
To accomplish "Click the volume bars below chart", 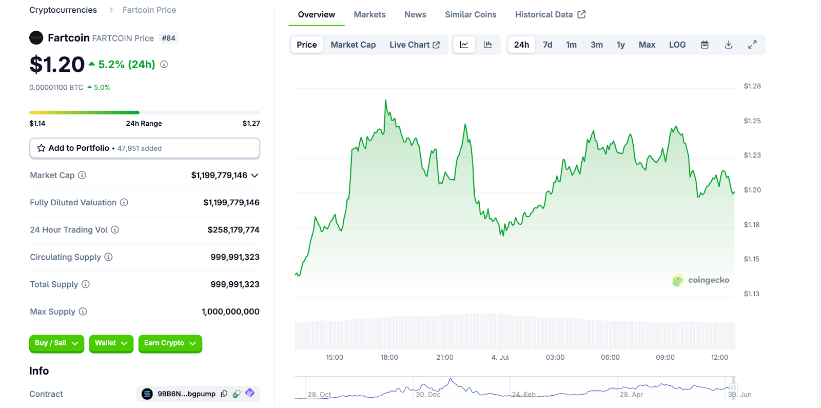I will (x=515, y=331).
